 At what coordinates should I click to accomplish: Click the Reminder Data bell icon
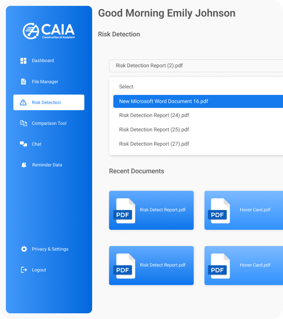24,165
